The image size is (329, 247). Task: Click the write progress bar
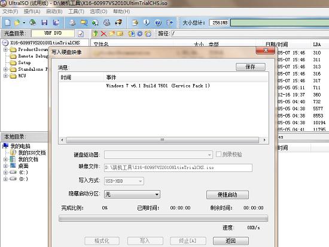[163, 218]
